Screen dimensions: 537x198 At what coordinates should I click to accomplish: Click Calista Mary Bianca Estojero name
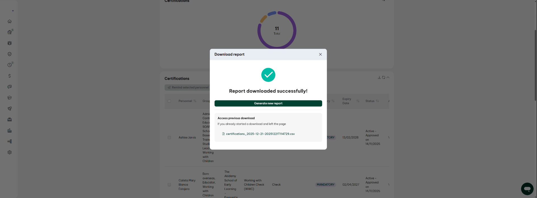pyautogui.click(x=187, y=185)
